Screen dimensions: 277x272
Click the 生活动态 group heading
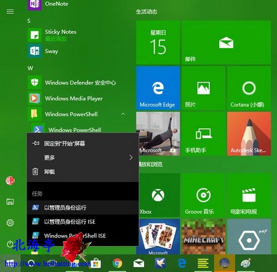click(x=147, y=12)
